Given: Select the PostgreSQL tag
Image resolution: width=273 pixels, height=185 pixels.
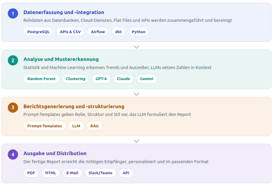Looking at the screenshot, I should coord(38,32).
